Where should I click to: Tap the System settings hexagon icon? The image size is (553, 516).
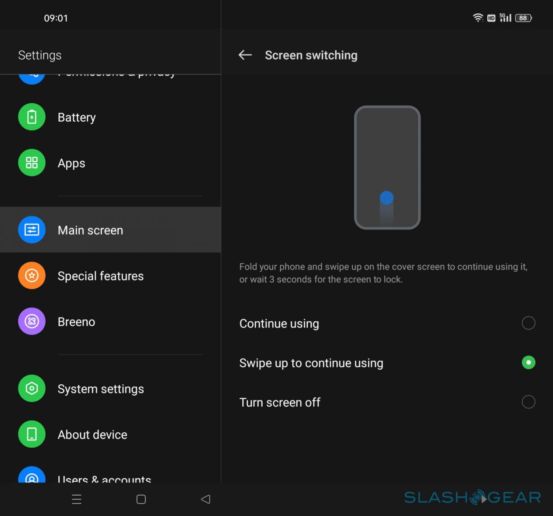tap(32, 389)
